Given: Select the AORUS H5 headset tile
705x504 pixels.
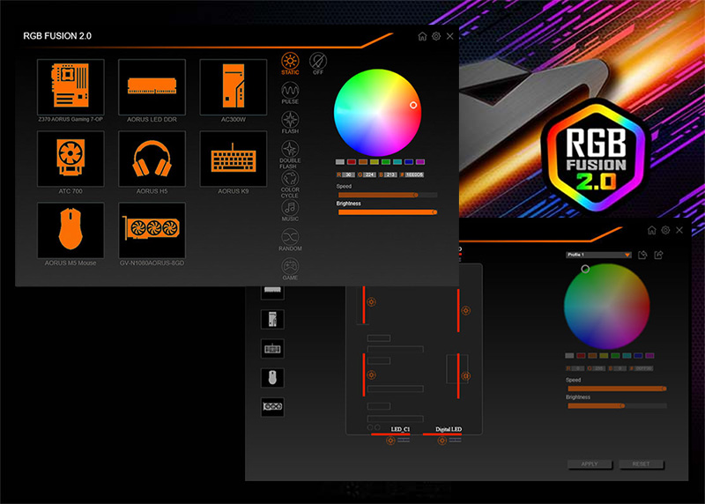Looking at the screenshot, I should point(152,159).
